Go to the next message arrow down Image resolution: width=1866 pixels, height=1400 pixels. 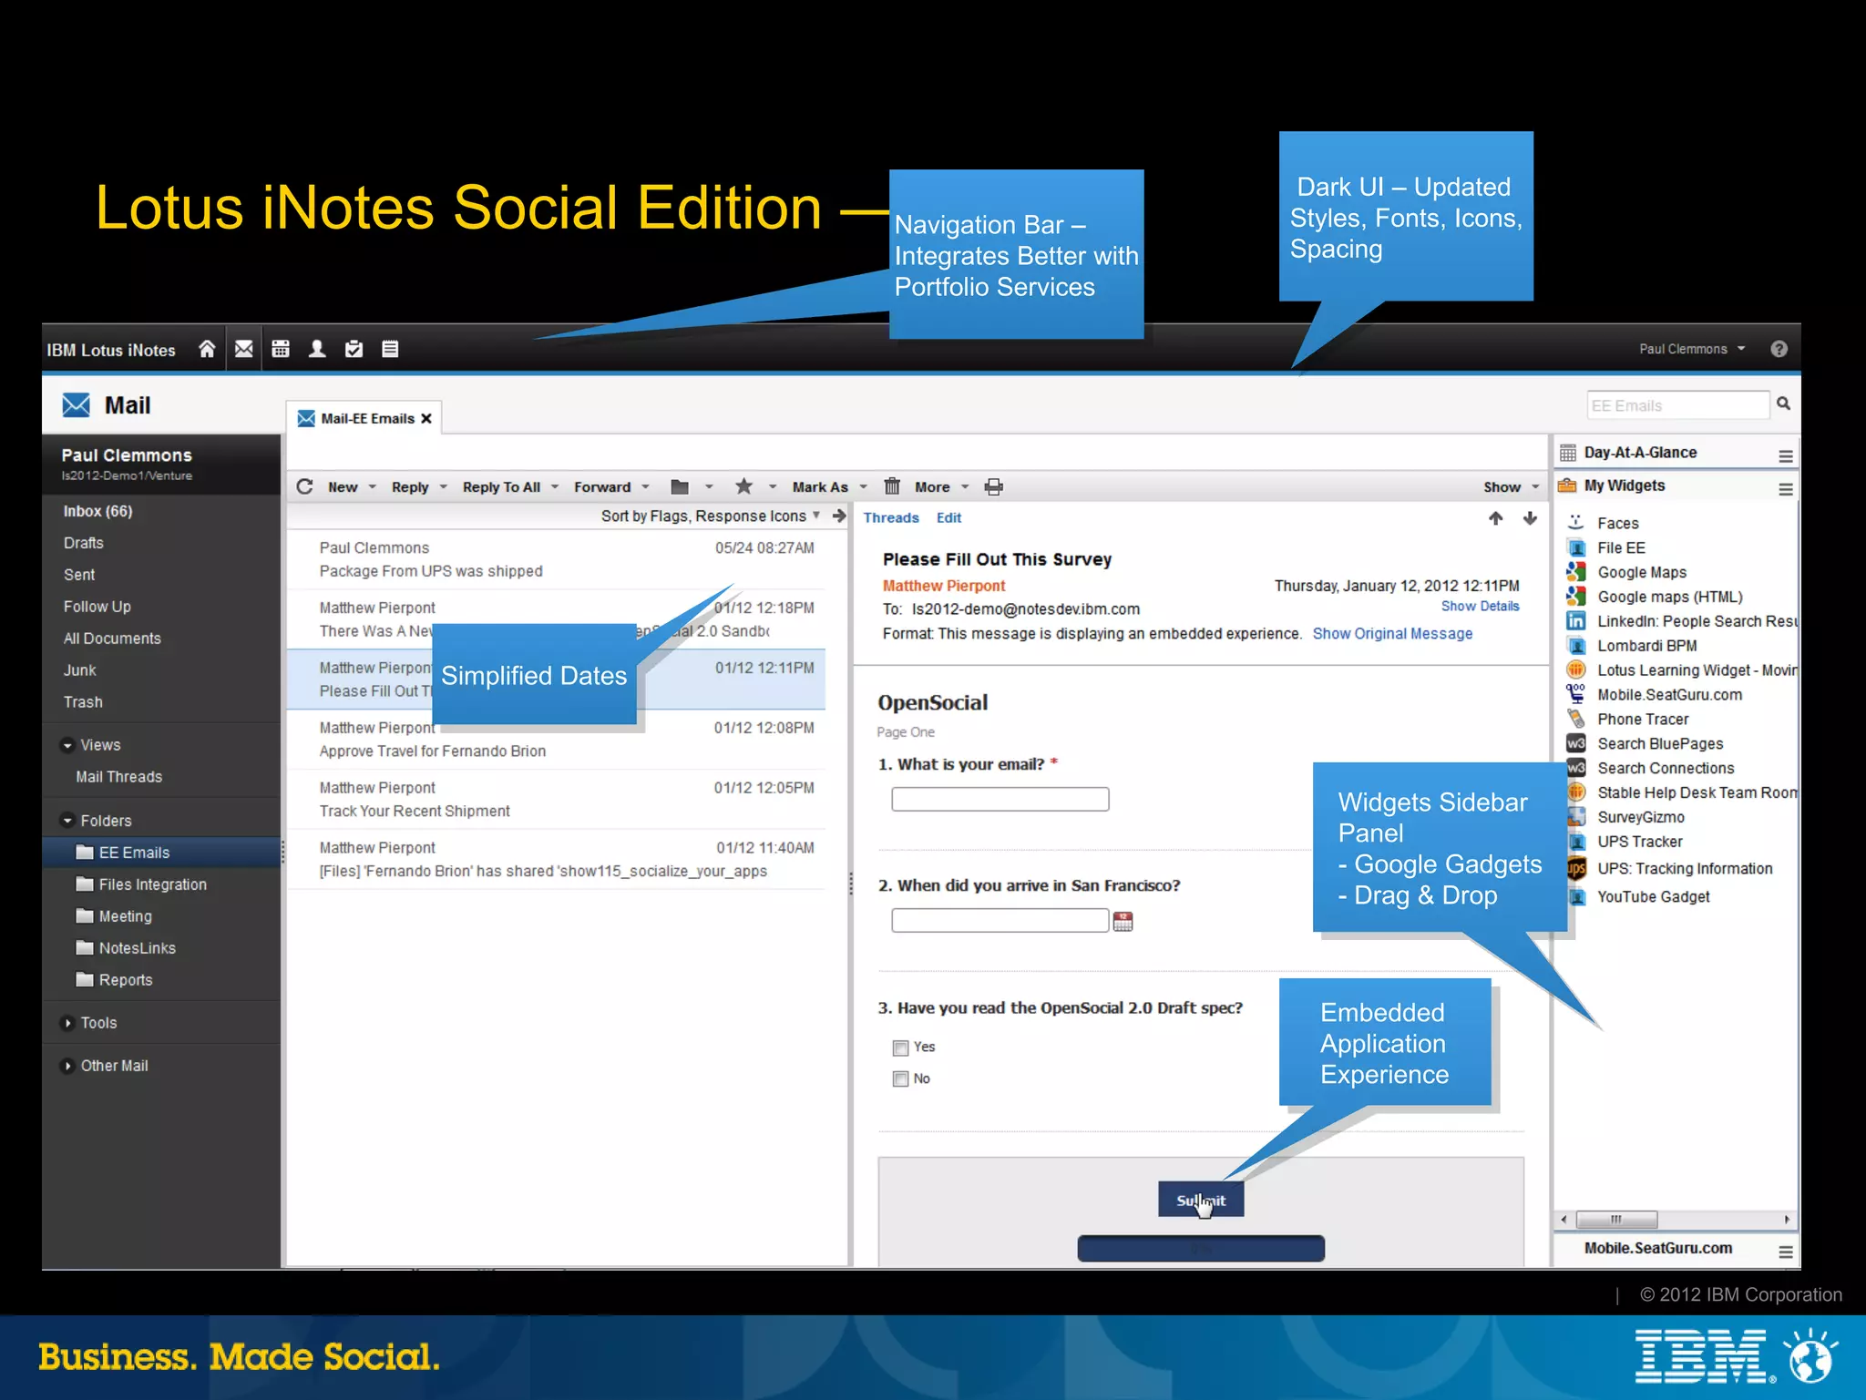1530,518
